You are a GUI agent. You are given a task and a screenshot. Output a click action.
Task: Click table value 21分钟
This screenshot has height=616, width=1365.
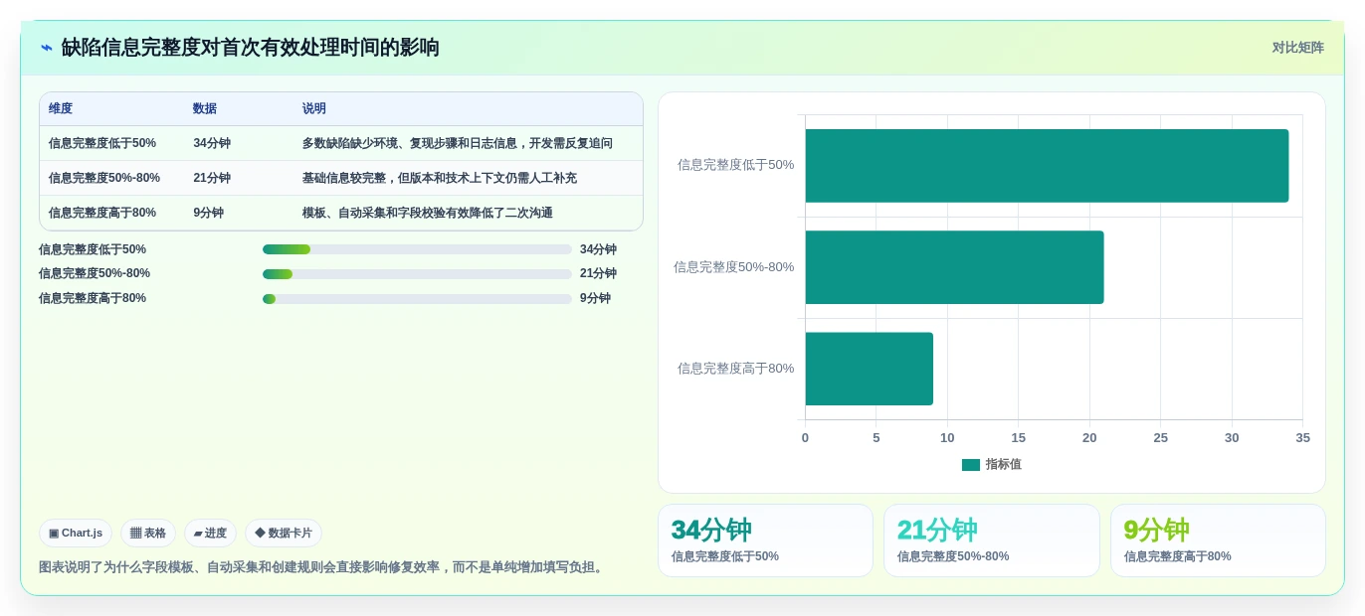(212, 178)
